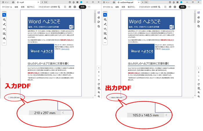The image size is (203, 131).
Task: Open the fill and sign stamp tool in in.pdf window
Action: click(x=4, y=38)
